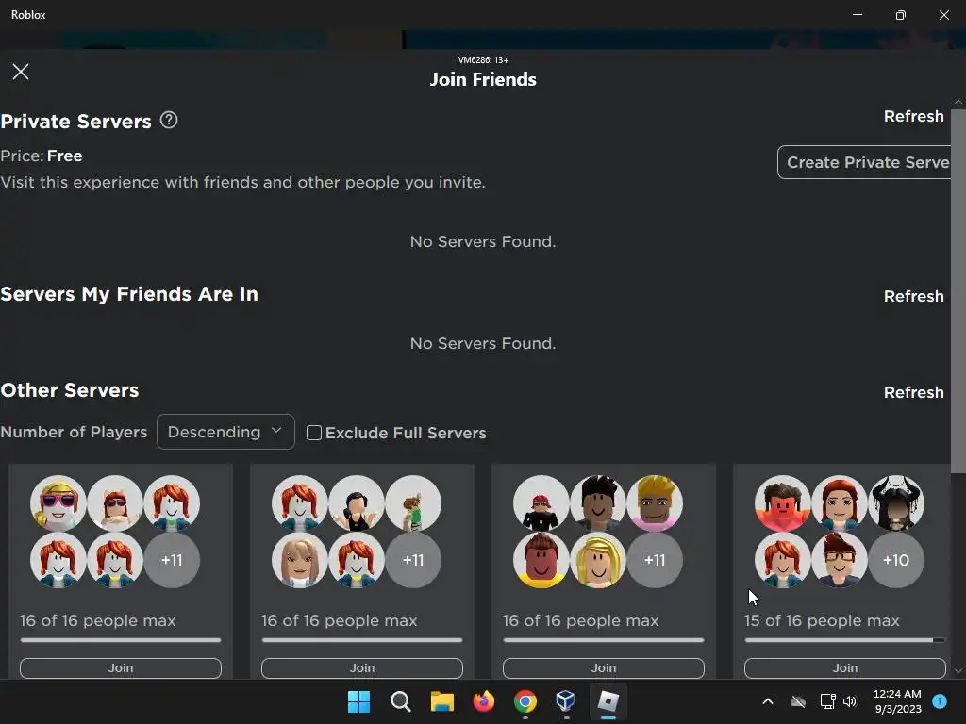Image resolution: width=966 pixels, height=724 pixels.
Task: Click the scrollbar down arrow
Action: (x=958, y=670)
